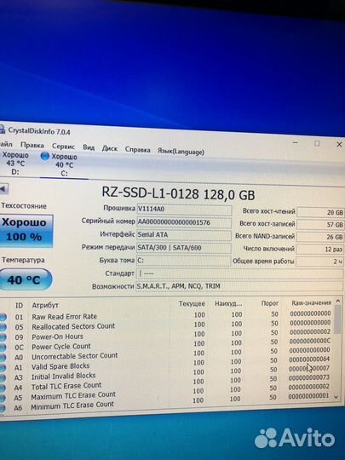
Task: Select disk D: with 43 °C status
Action: [x=15, y=163]
